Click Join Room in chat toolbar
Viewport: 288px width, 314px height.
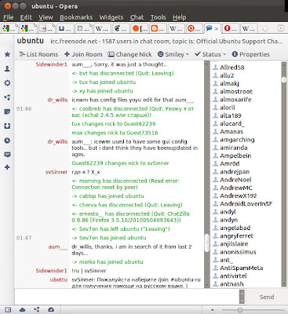pos(83,54)
